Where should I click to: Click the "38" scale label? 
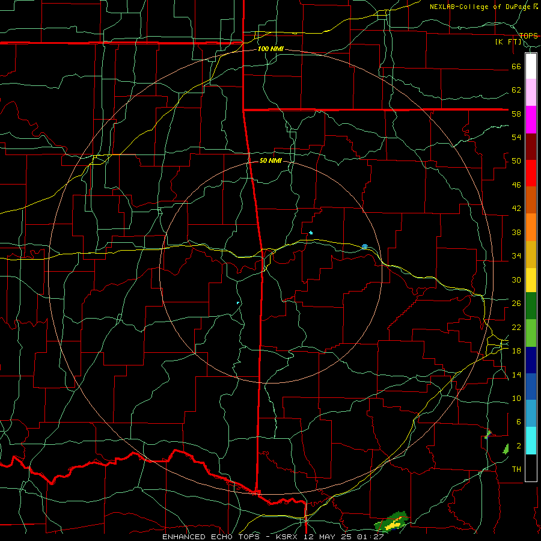(516, 233)
